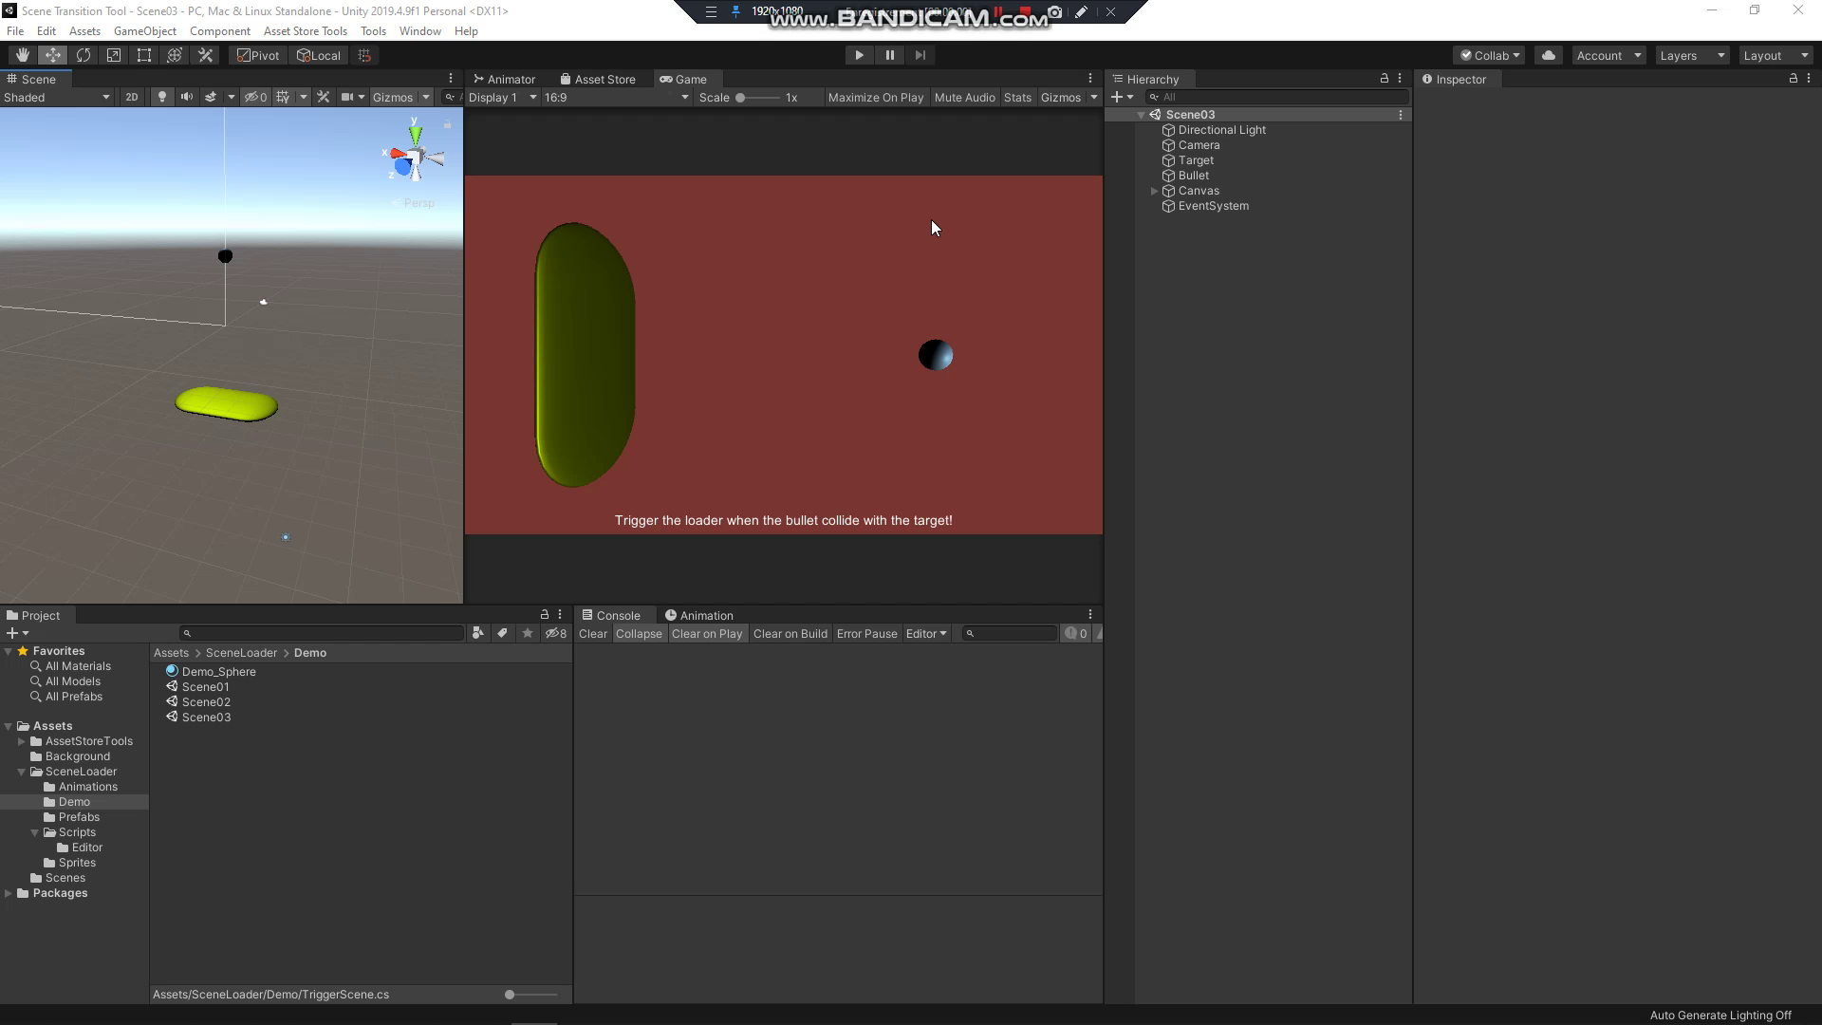Toggle Pivot/Center handle position
Screen dimensions: 1822x1025
point(258,55)
